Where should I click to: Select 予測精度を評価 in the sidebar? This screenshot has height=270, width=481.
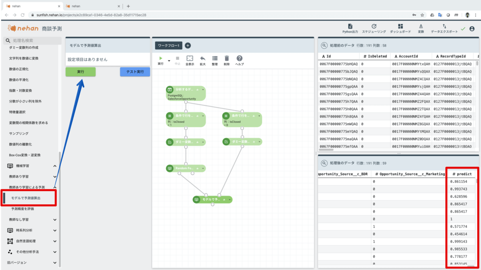(x=22, y=209)
